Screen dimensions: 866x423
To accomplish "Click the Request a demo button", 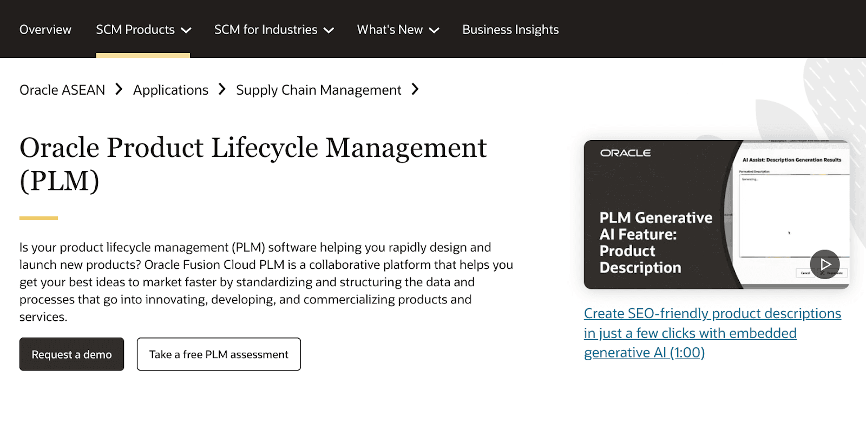I will [x=71, y=354].
